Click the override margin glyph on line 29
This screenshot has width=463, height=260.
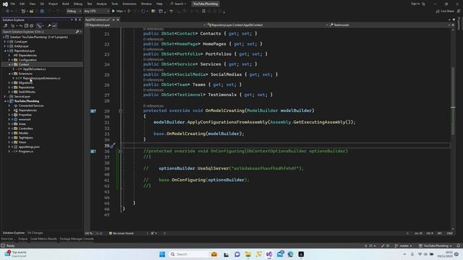(x=93, y=110)
